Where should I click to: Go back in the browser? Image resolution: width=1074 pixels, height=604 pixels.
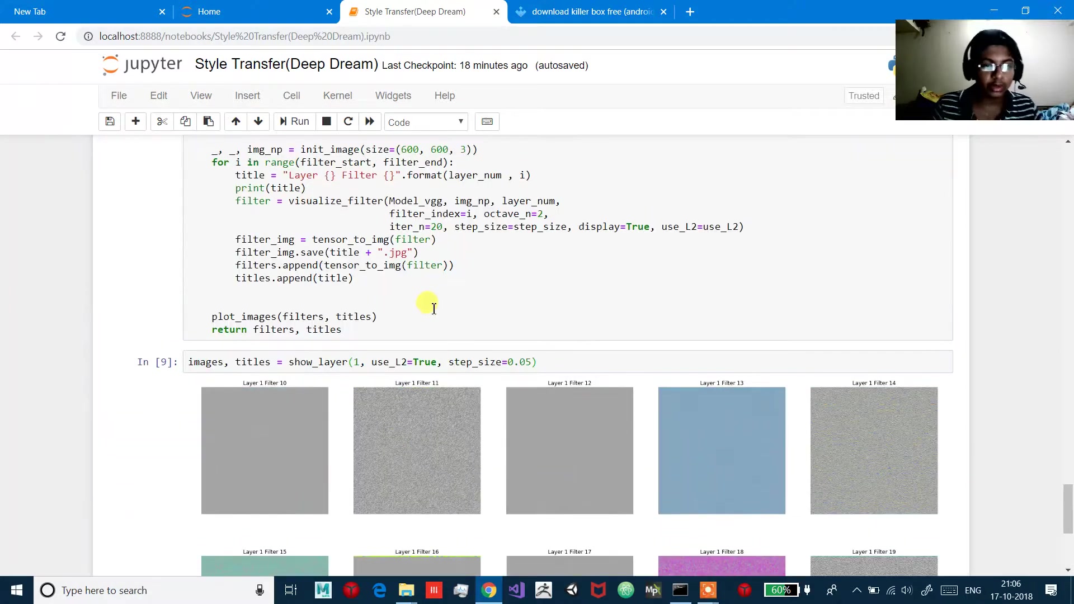[x=16, y=36]
